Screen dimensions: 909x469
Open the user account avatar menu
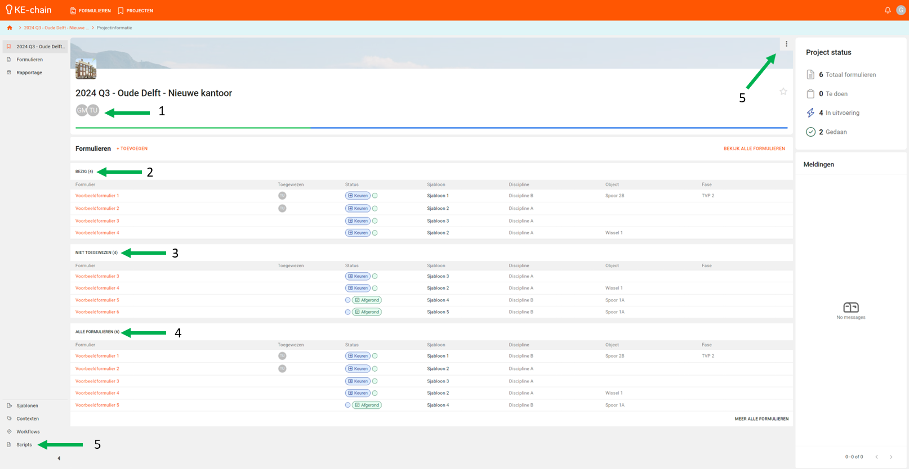click(x=901, y=10)
